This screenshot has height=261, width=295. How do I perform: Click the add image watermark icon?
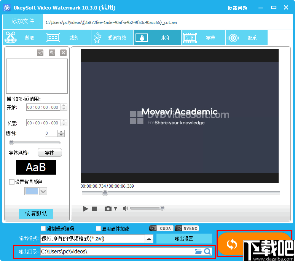click(x=52, y=53)
